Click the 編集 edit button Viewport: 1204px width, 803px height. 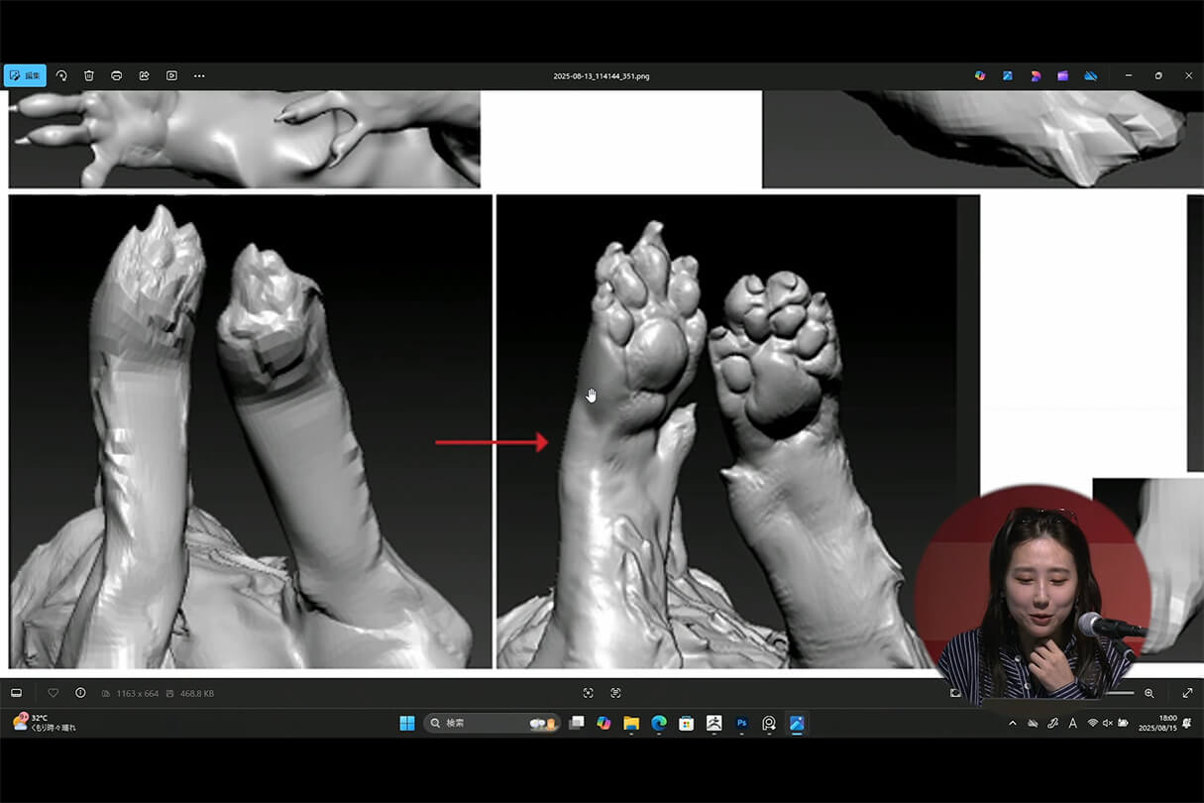25,75
